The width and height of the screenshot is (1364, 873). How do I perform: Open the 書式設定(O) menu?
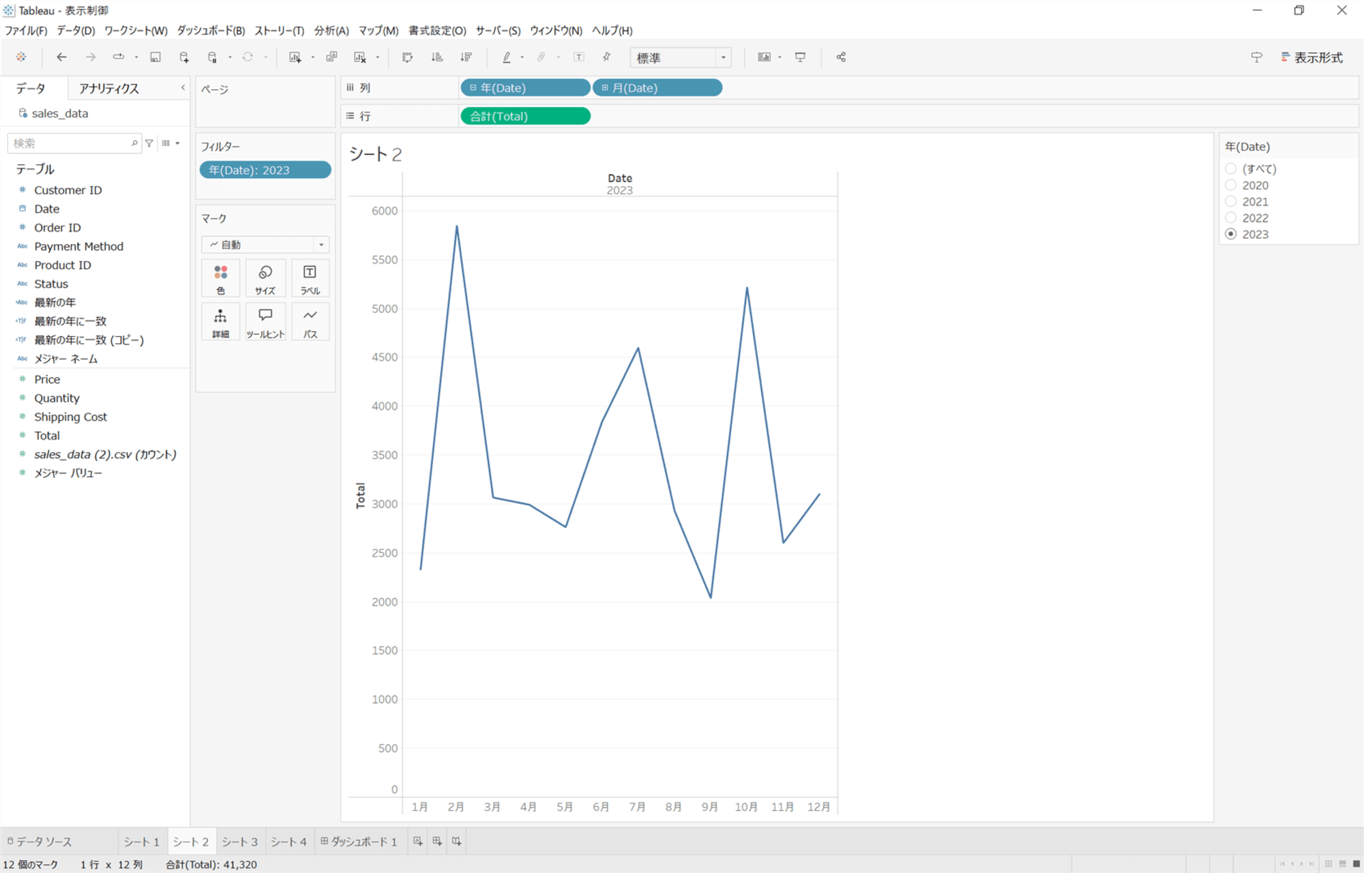[x=437, y=31]
